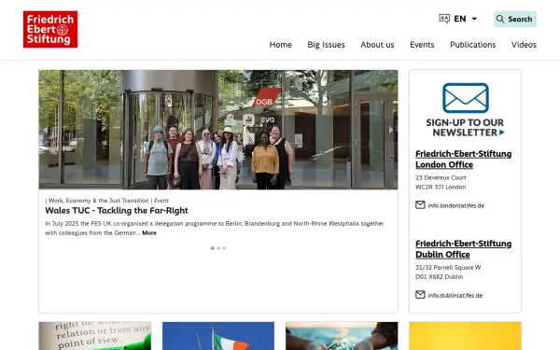Open Friedrich-Ebert-Stiftung Dublin Office link

463,249
